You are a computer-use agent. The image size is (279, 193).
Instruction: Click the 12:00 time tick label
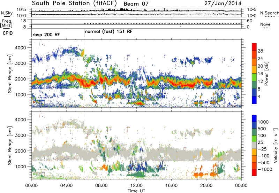coord(136,186)
